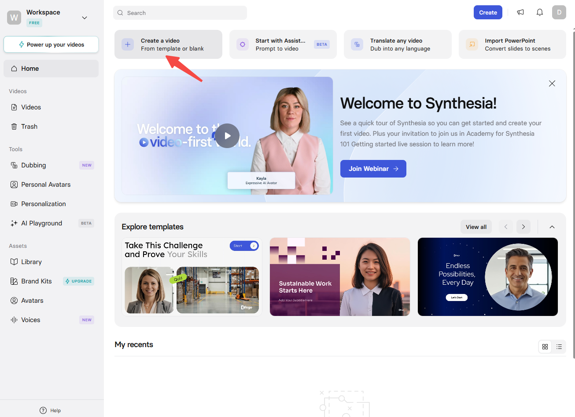Focus the Search input field
Screen dimensions: 575x417
point(180,13)
